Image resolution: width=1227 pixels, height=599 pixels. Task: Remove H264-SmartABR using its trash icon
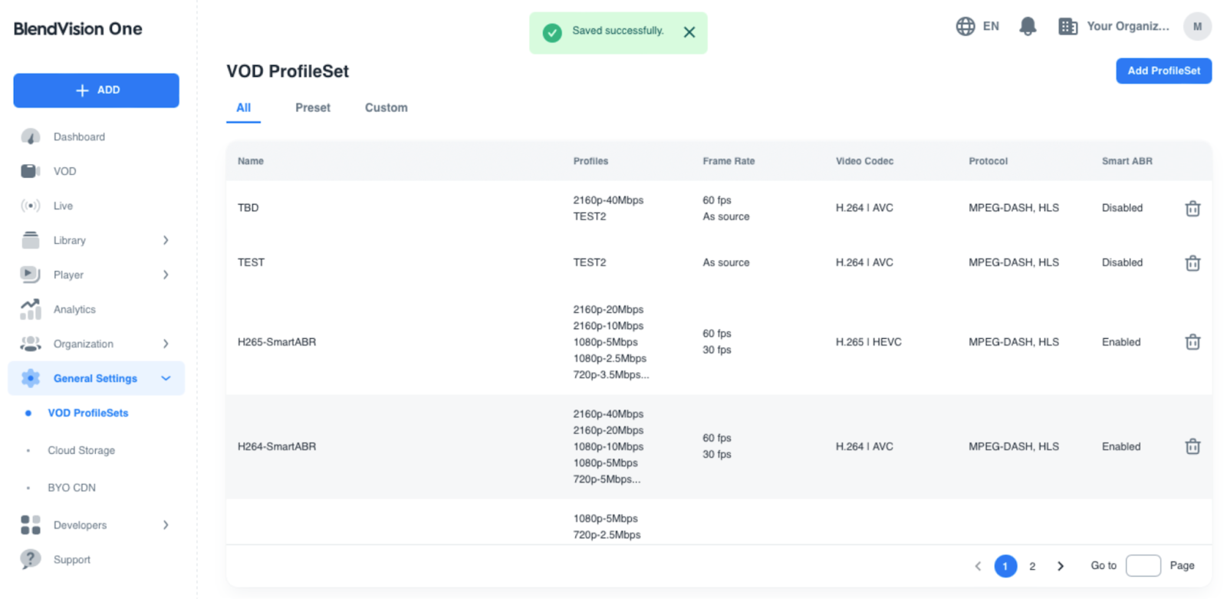(x=1192, y=446)
